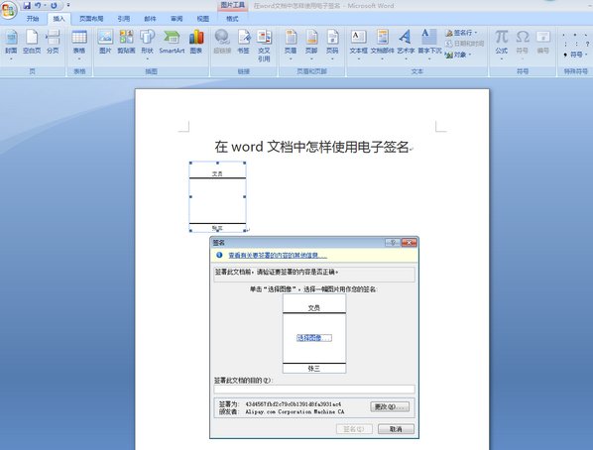The height and width of the screenshot is (450, 593).
Task: Click the document title heading text
Action: [x=312, y=147]
